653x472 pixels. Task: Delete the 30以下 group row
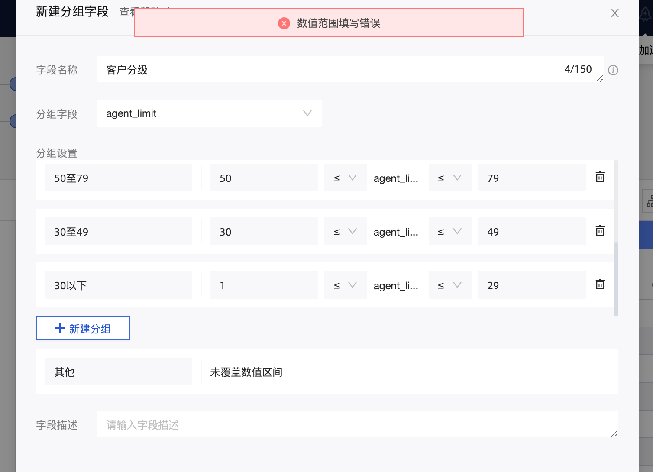pos(600,284)
